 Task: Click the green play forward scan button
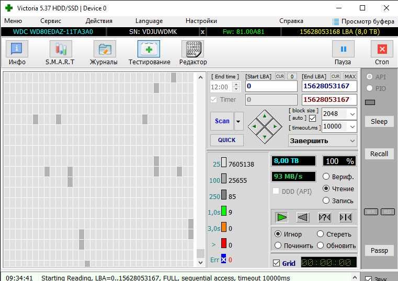(281, 217)
